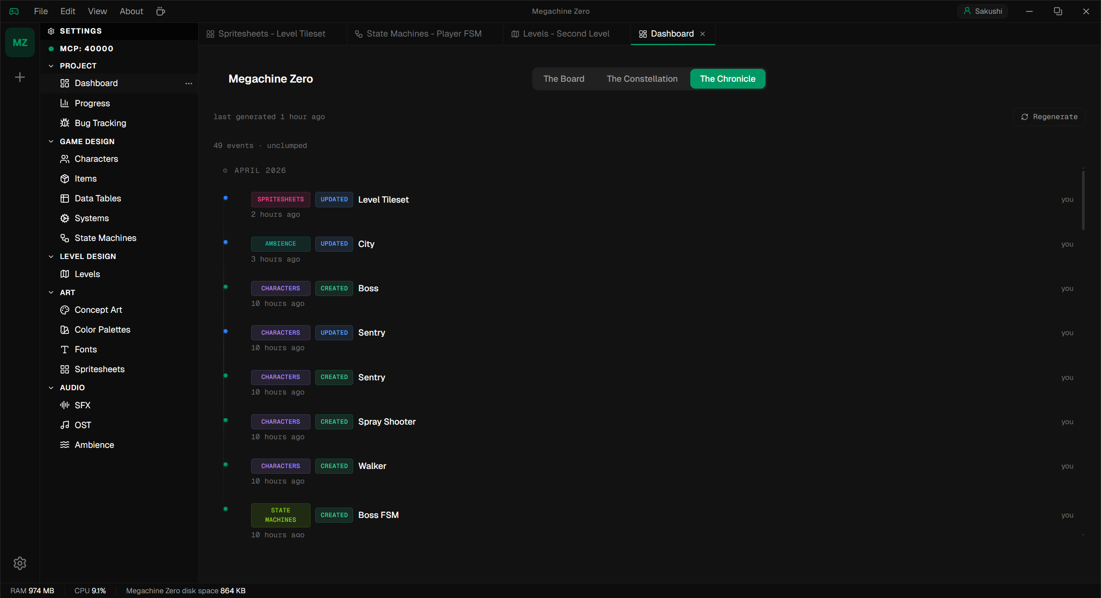Open Bug Tracking page

pyautogui.click(x=119, y=123)
